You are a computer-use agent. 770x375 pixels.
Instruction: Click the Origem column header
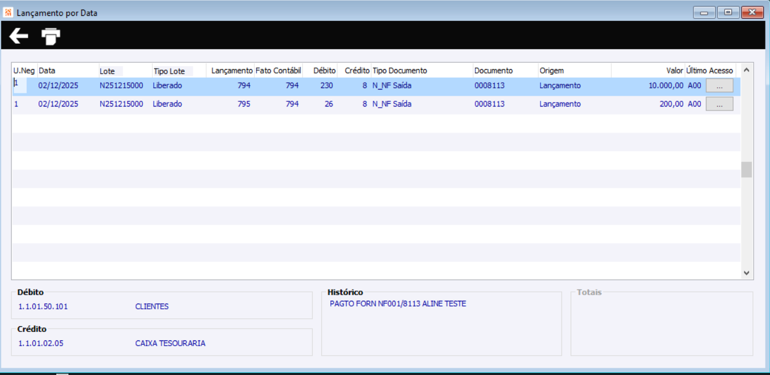click(x=551, y=71)
